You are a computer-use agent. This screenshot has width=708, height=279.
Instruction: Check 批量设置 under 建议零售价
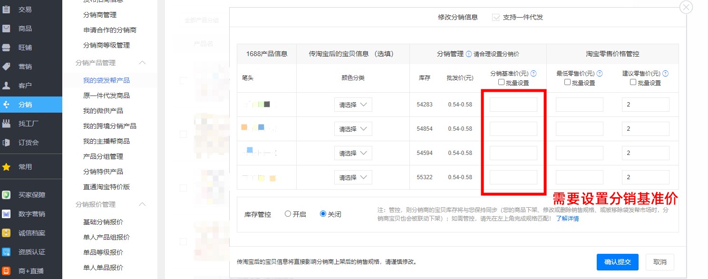pos(633,82)
